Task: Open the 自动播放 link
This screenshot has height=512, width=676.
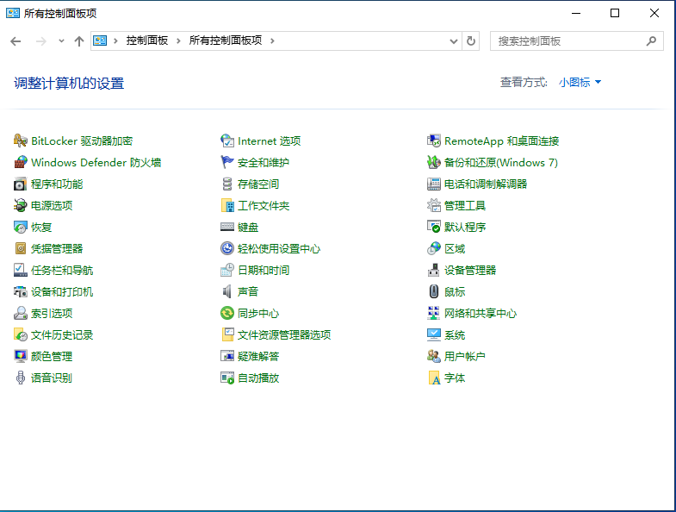Action: tap(258, 378)
